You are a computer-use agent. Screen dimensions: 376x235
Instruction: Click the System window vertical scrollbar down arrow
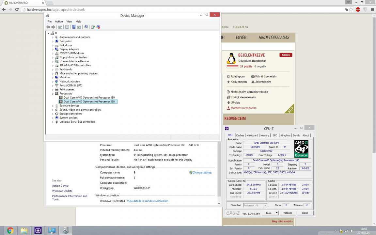(219, 204)
